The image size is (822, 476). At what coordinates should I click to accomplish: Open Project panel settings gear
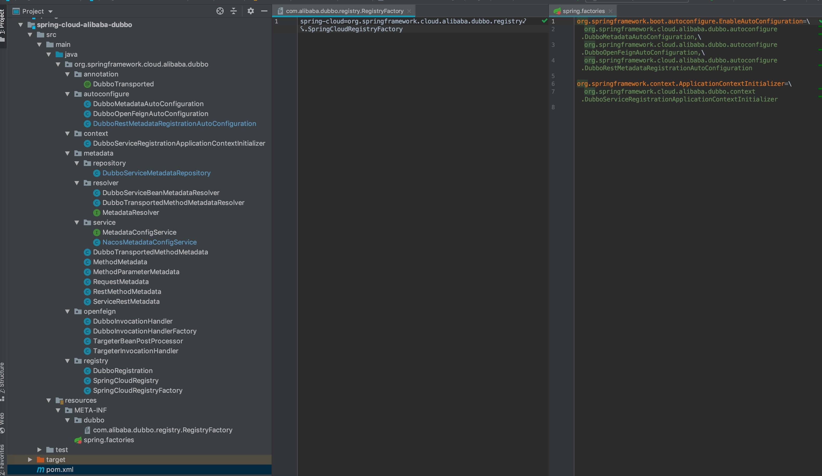[x=251, y=11]
